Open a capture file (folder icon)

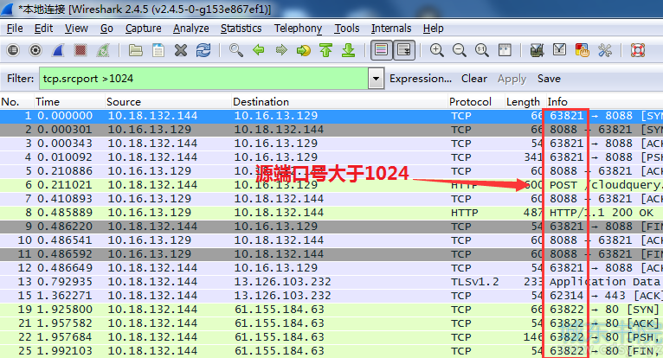pos(136,51)
